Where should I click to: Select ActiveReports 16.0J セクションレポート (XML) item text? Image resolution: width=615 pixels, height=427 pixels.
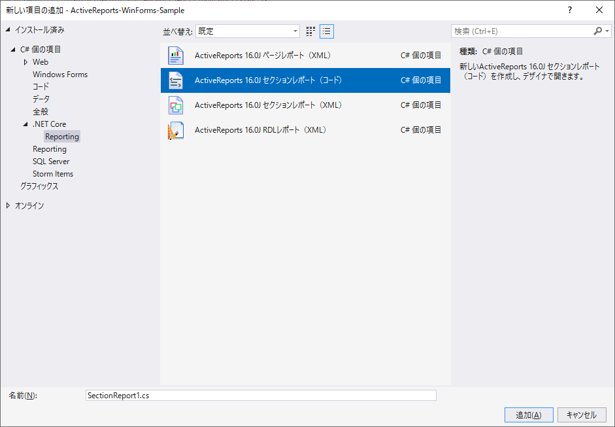269,105
